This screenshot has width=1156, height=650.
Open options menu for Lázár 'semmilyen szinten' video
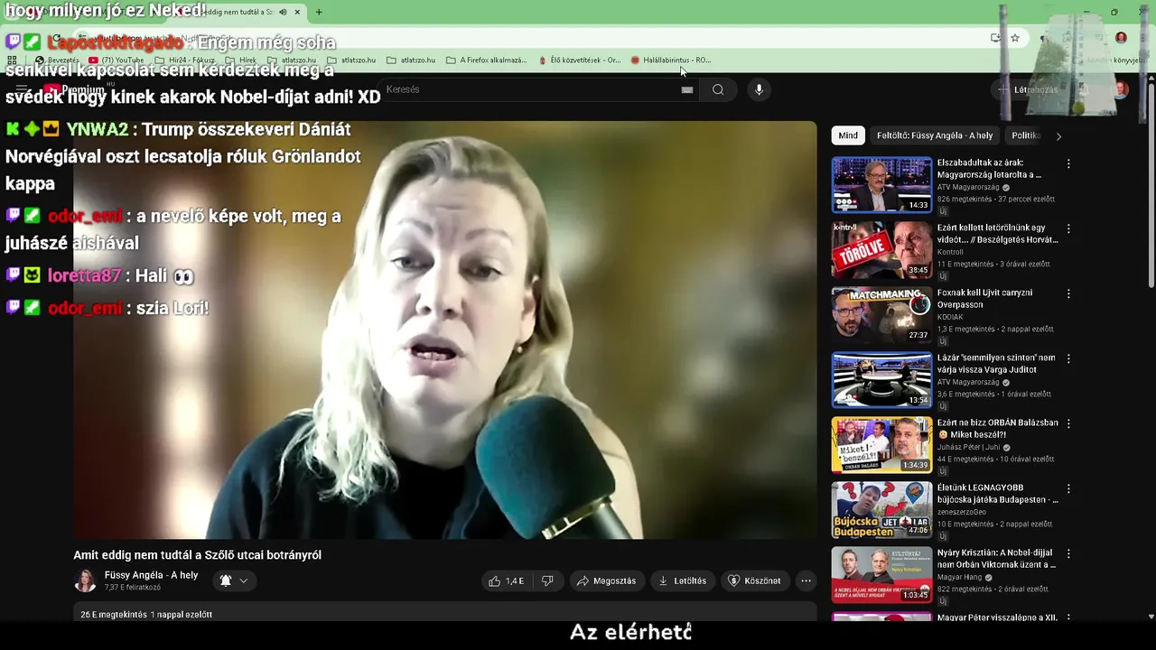click(1068, 359)
